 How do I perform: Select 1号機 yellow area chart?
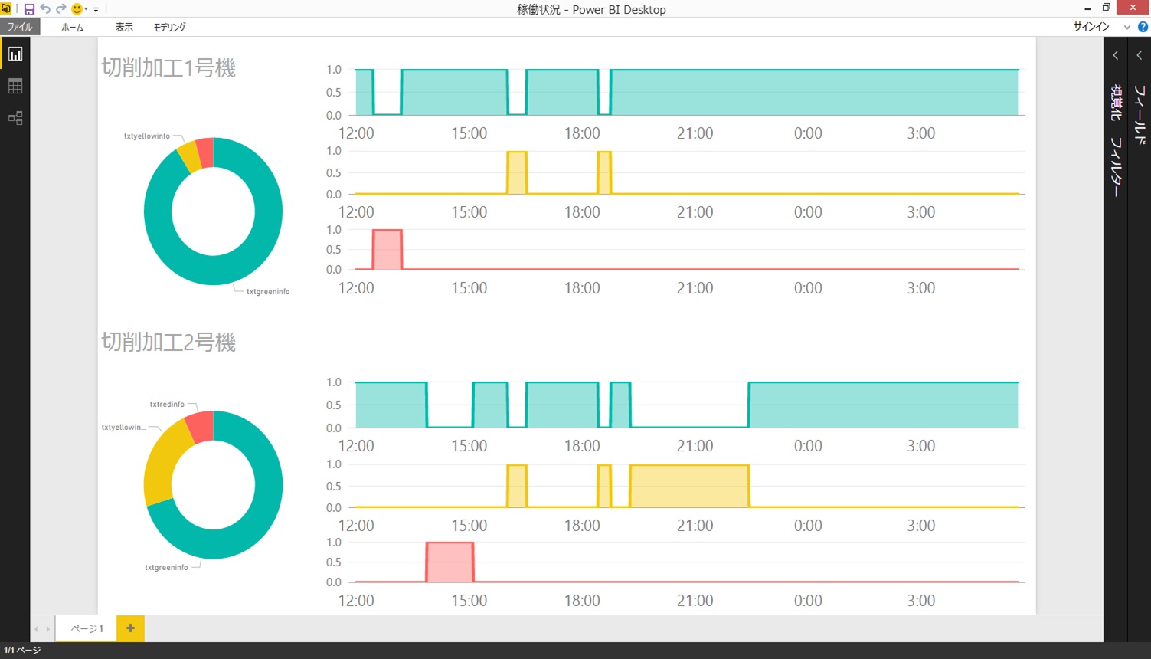687,173
